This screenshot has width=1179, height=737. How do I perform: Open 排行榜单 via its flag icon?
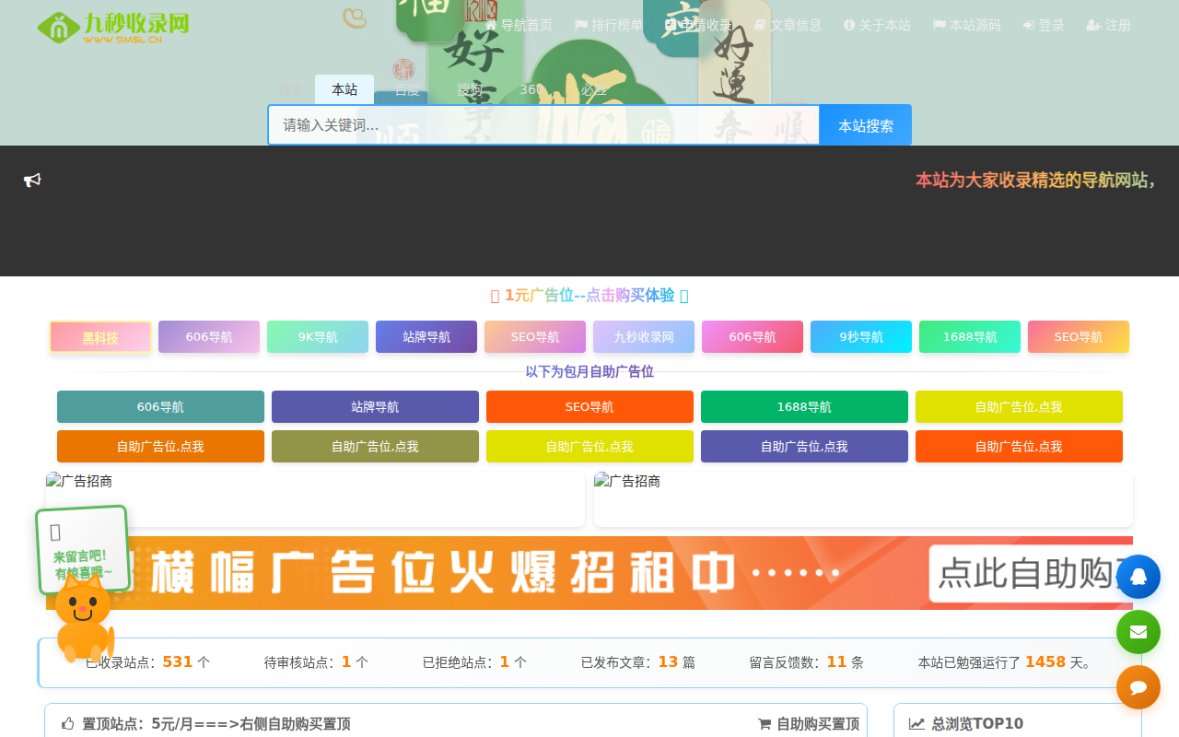click(579, 25)
